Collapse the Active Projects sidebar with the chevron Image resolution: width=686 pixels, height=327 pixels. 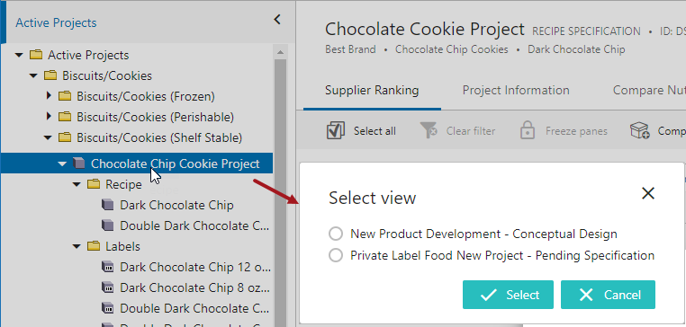[277, 20]
